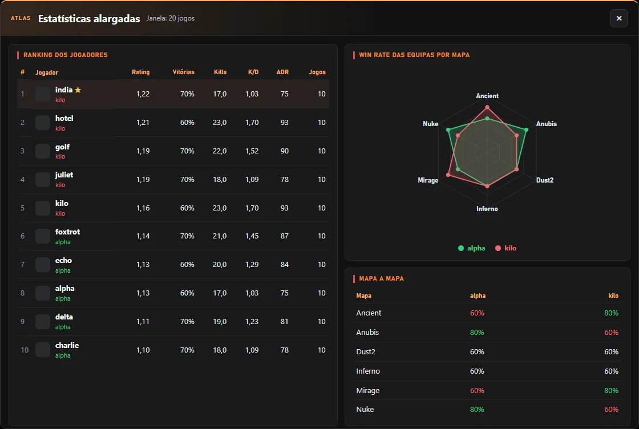Click the alpha Anubis point on radar

(526, 130)
